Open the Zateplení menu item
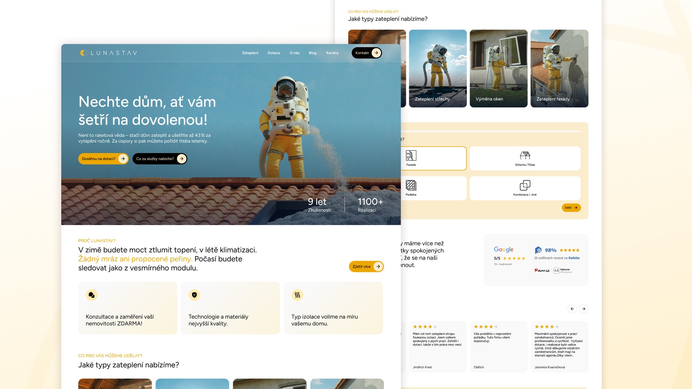The width and height of the screenshot is (692, 389). (250, 53)
